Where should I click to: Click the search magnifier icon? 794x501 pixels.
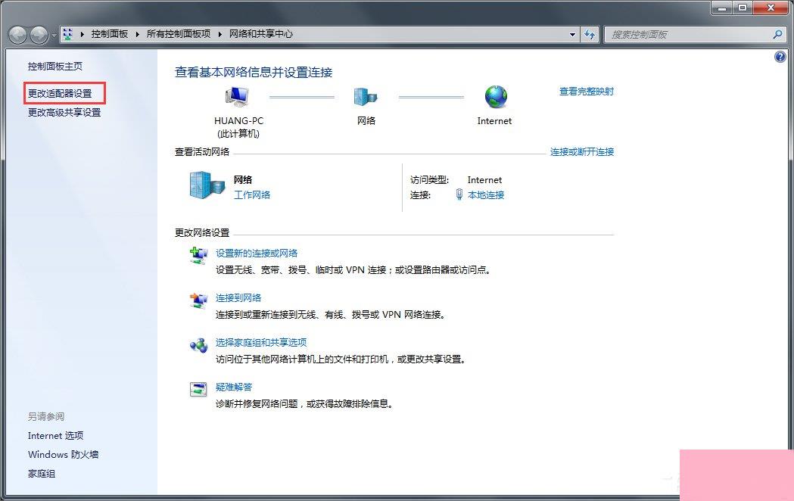pyautogui.click(x=777, y=34)
